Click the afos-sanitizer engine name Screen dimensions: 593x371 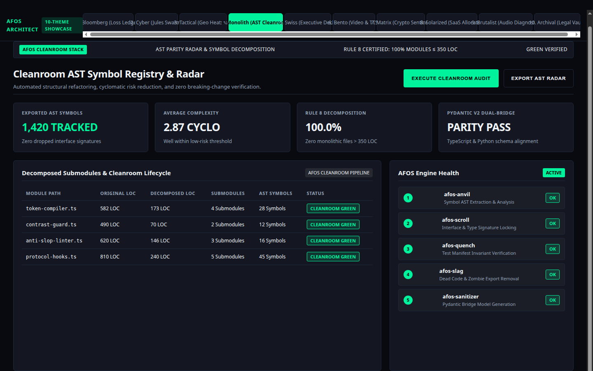[460, 297]
